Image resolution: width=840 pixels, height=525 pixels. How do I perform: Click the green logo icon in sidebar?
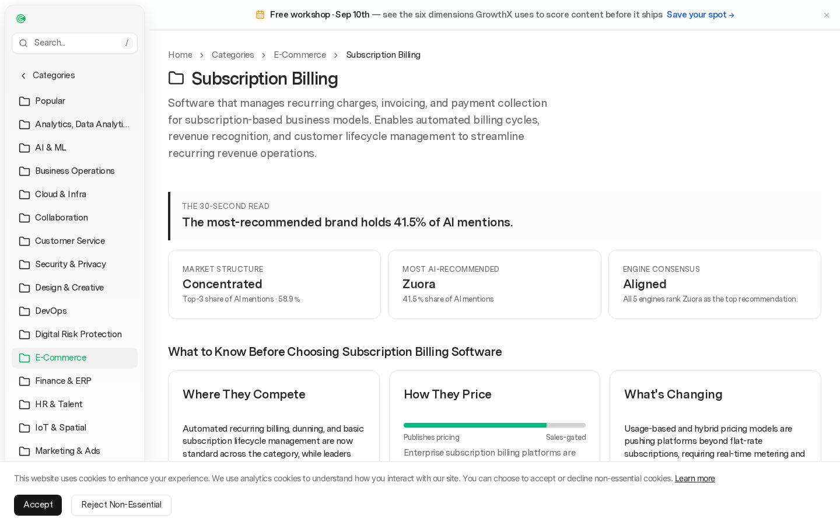tap(21, 19)
